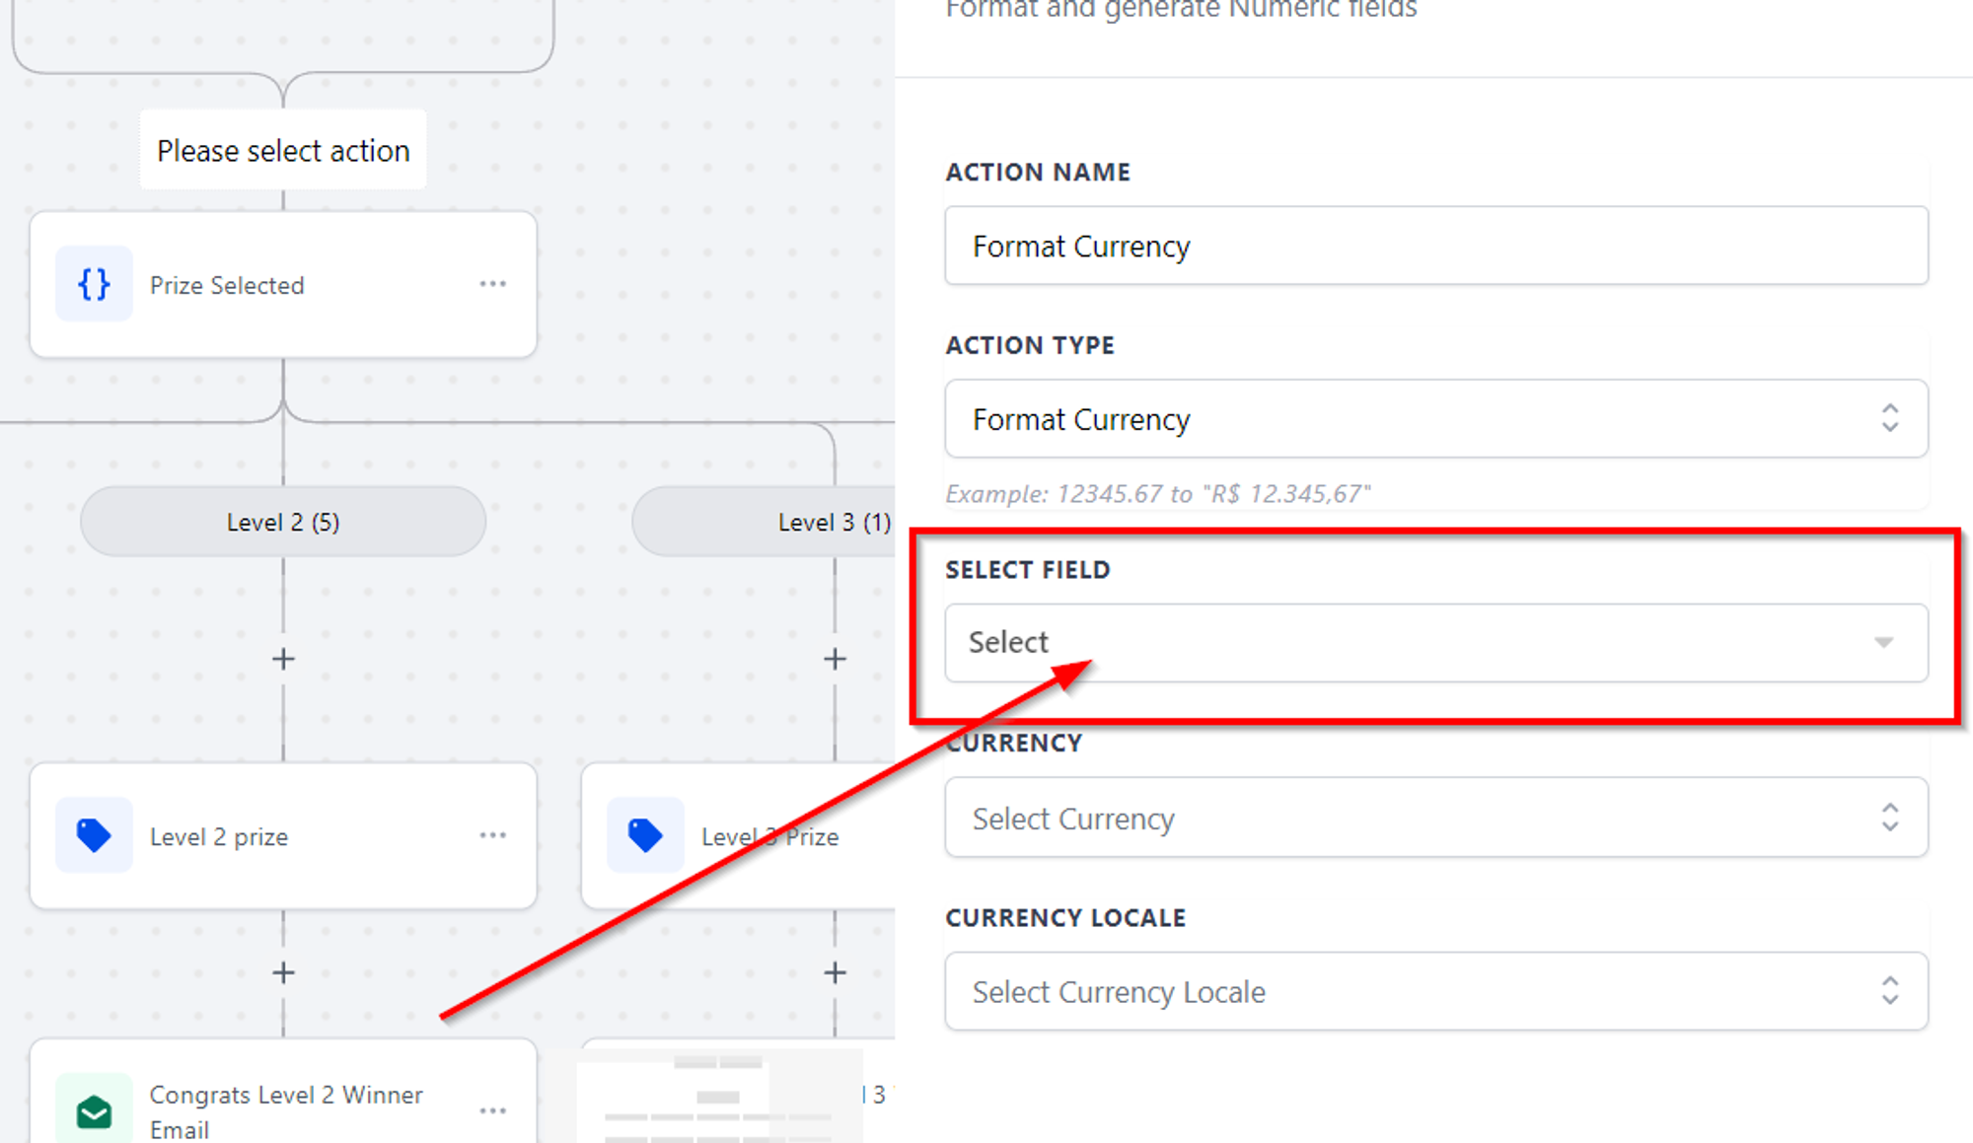Open the Prize Selected action card
This screenshot has height=1143, width=1973.
click(x=283, y=284)
